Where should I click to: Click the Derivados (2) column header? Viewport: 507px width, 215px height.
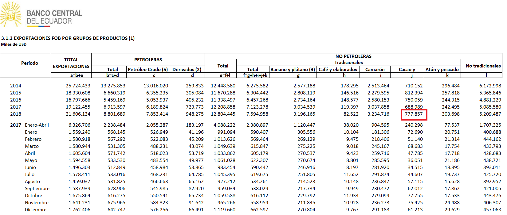point(187,70)
